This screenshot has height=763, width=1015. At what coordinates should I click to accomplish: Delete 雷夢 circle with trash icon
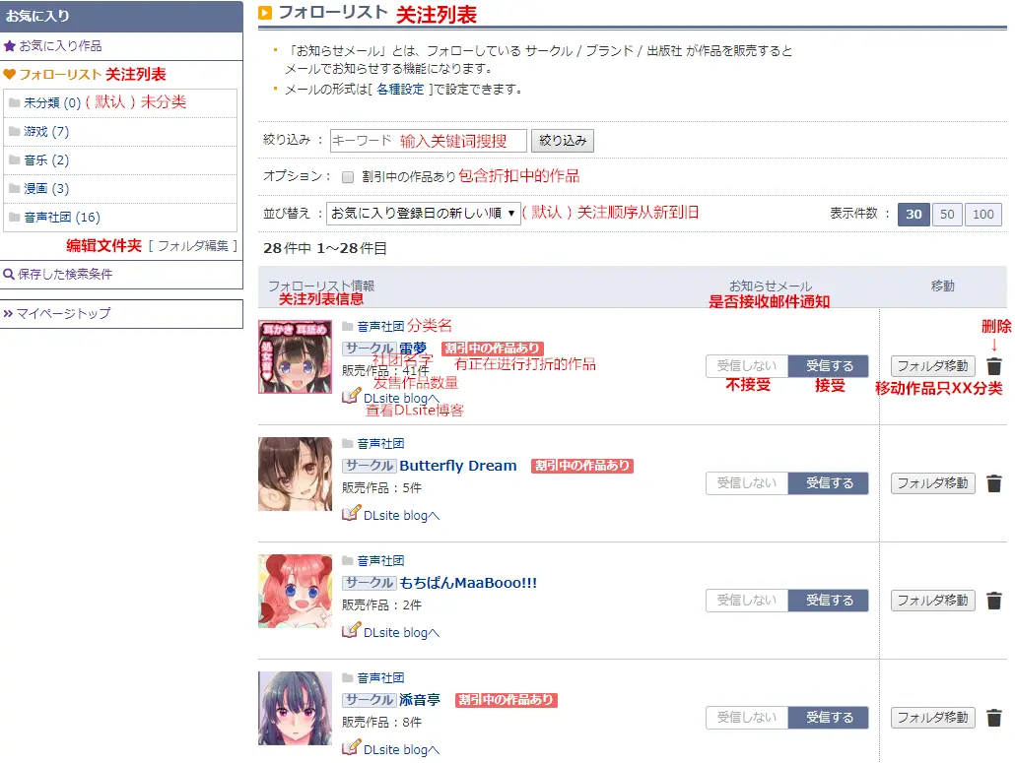[x=993, y=366]
